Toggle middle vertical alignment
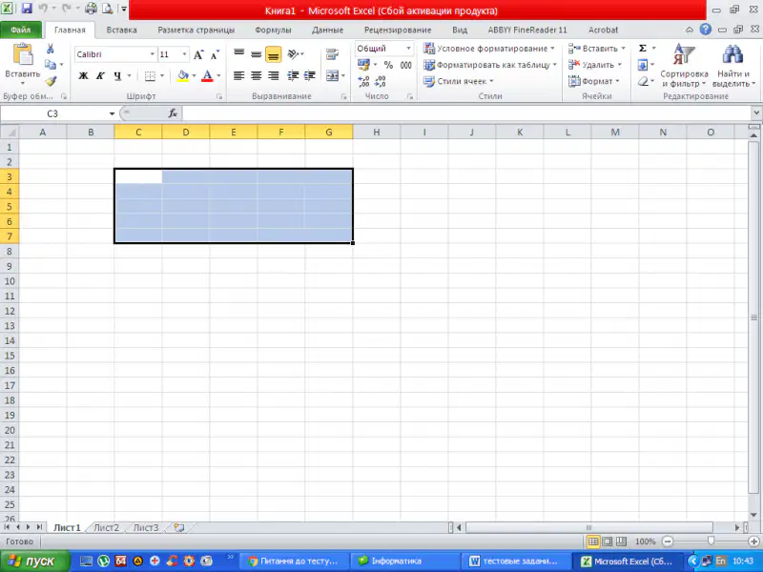 256,54
